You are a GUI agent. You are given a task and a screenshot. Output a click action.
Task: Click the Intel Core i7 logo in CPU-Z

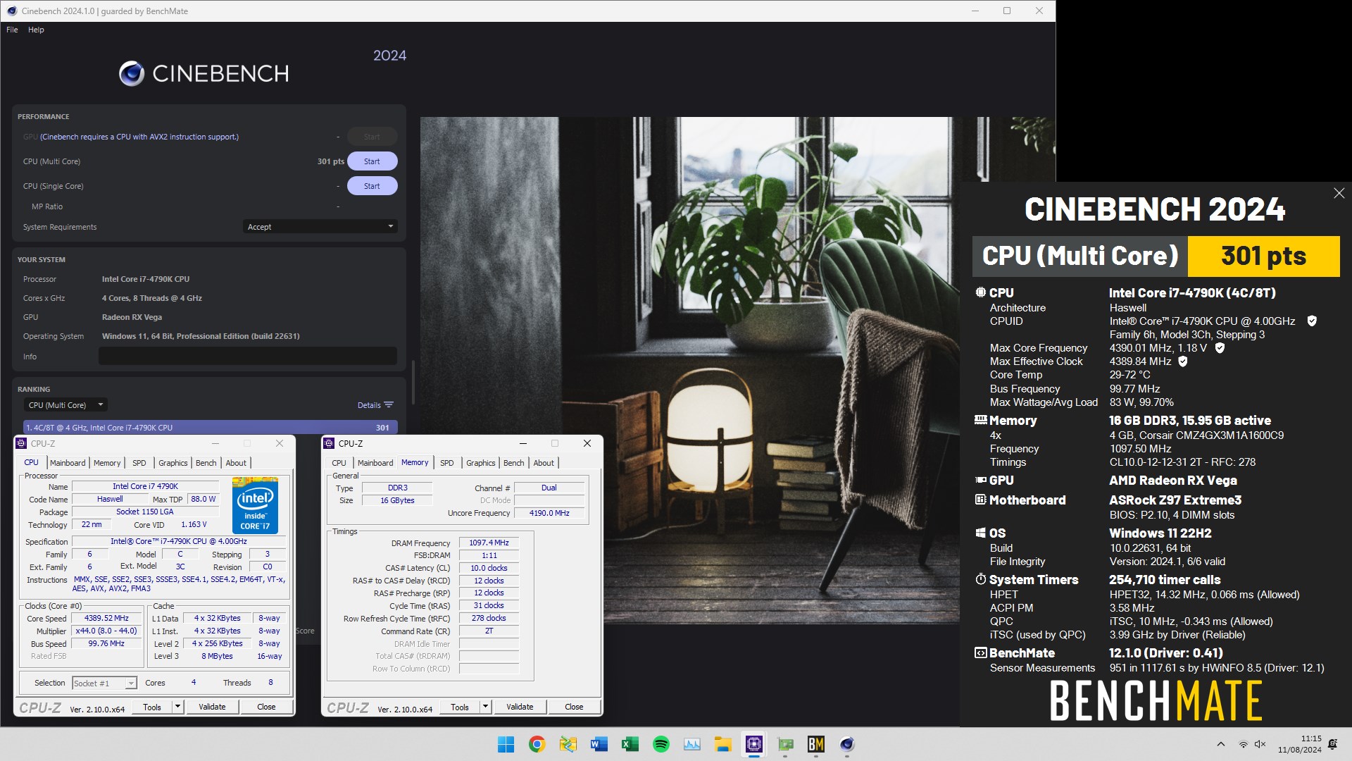click(x=255, y=506)
